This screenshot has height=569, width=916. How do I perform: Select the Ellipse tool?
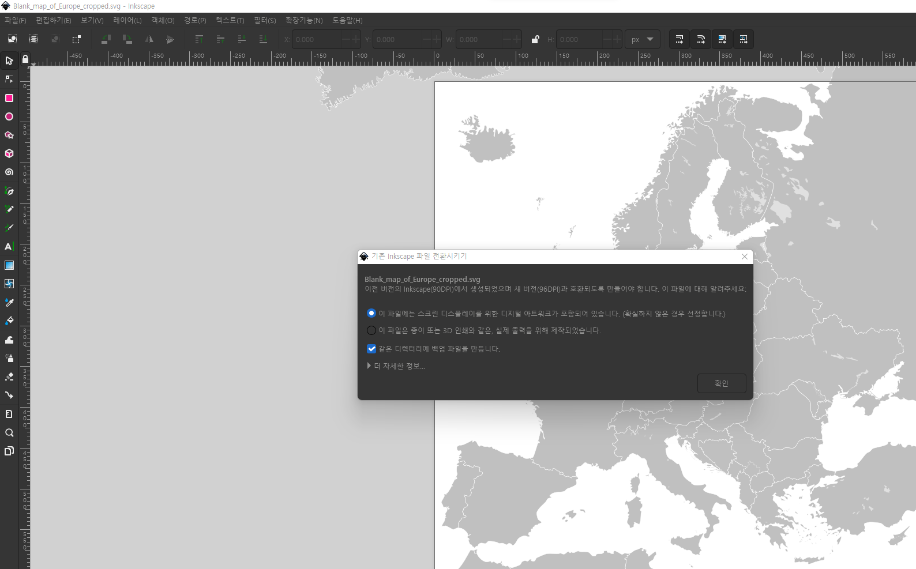9,116
